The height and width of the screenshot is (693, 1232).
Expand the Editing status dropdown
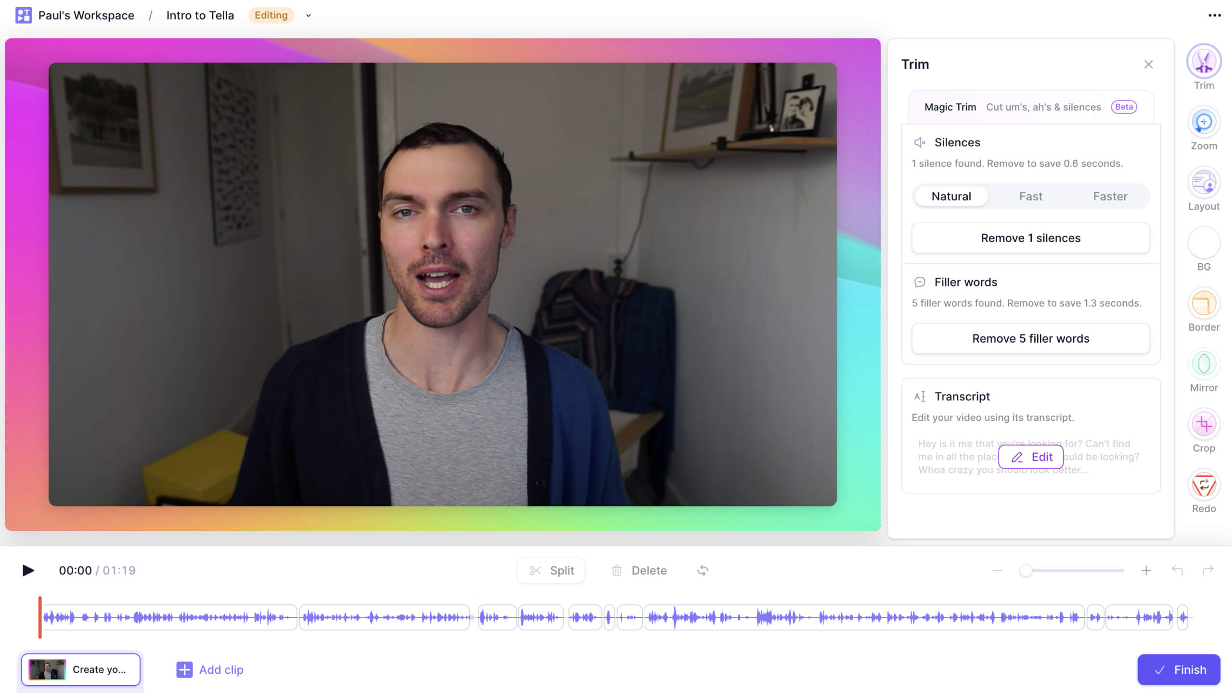tap(308, 15)
